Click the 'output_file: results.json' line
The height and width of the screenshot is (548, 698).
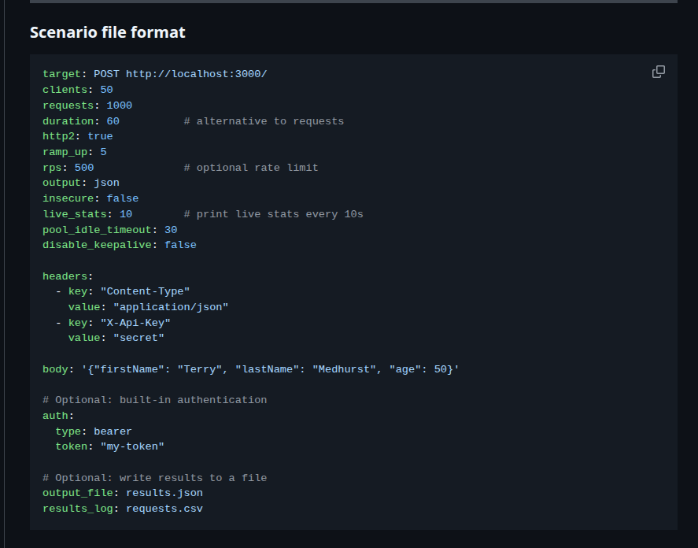coord(123,493)
